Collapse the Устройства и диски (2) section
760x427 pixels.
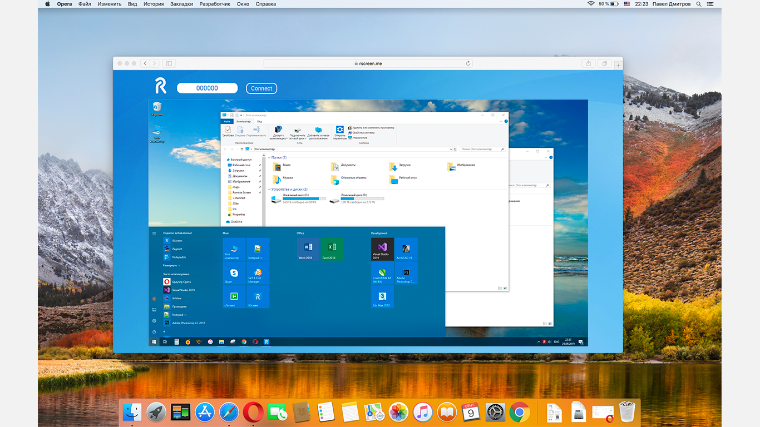click(270, 190)
